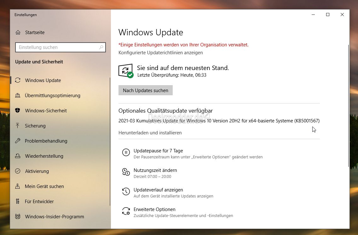Screen dimensions: 358x235
Task: Click the Windows Update page heading
Action: (151, 32)
